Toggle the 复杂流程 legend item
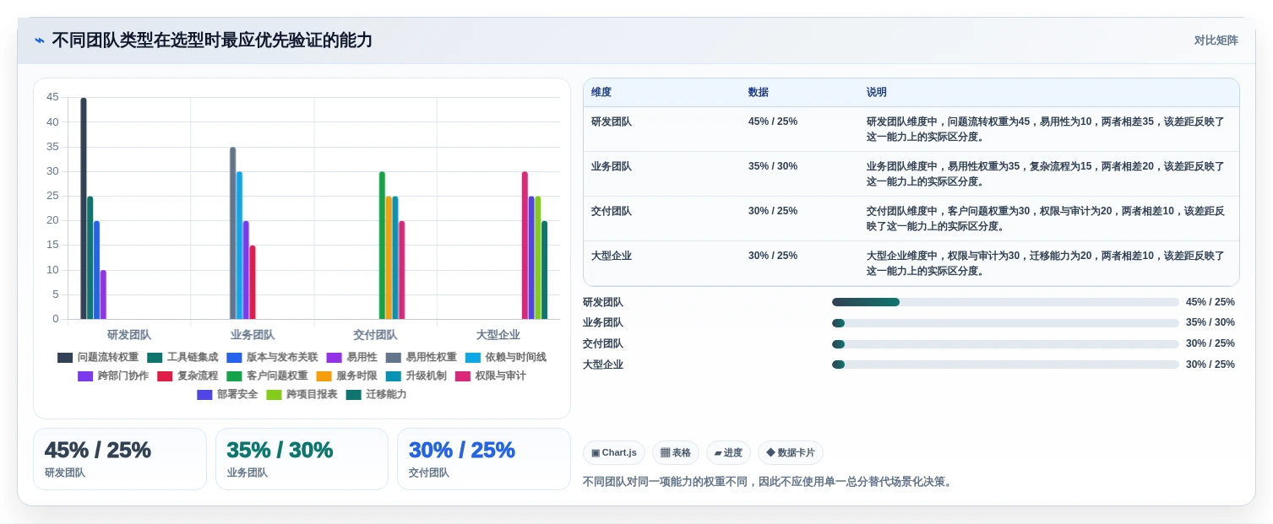The width and height of the screenshot is (1273, 524). coord(188,375)
